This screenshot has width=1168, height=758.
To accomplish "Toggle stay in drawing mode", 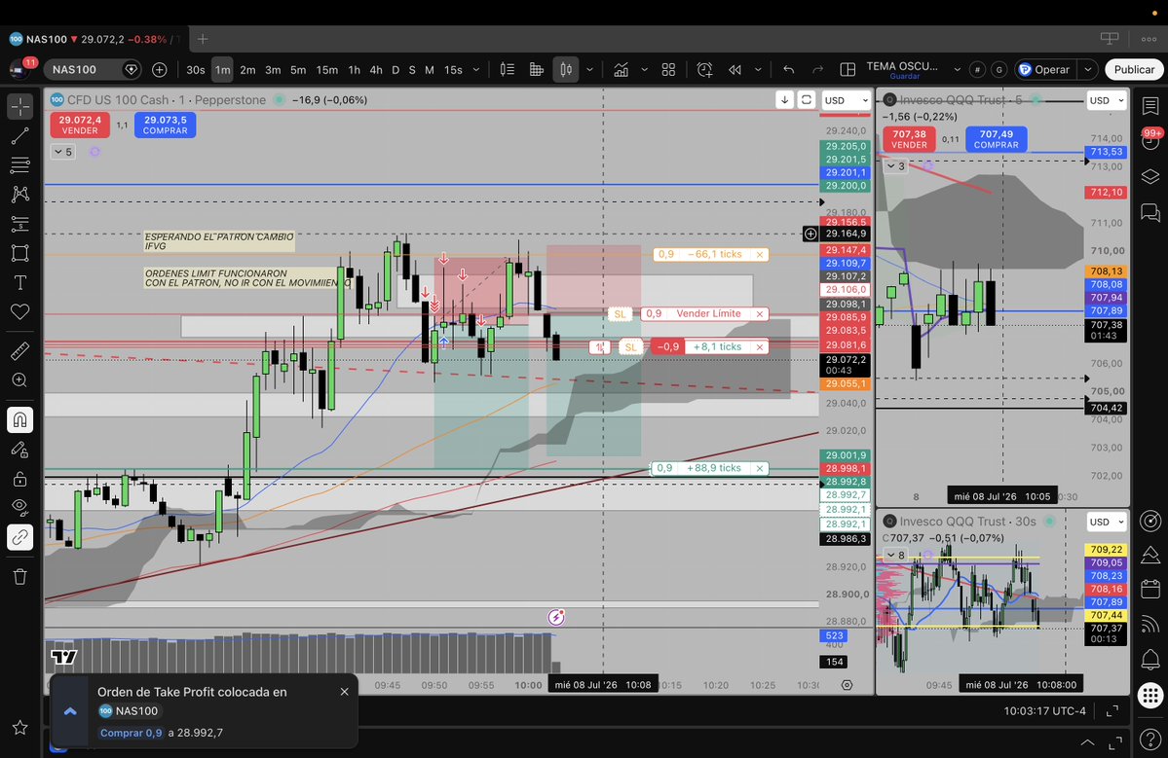I will (20, 450).
